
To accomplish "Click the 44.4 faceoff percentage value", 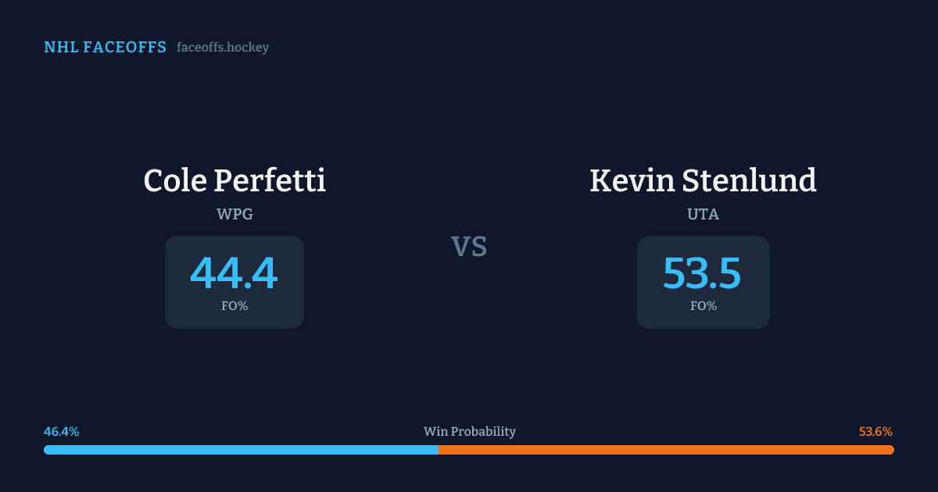I will point(234,273).
